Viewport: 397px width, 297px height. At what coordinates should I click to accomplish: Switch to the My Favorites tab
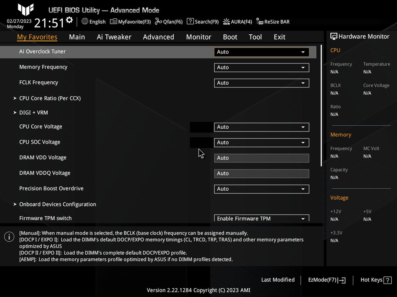(37, 37)
